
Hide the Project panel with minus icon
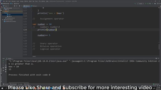tap(22, 6)
